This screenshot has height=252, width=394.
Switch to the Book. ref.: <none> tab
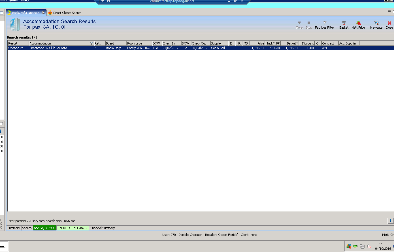point(25,13)
